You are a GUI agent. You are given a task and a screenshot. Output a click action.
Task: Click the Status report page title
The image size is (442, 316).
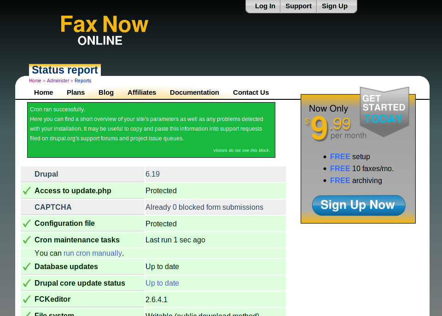(x=65, y=70)
